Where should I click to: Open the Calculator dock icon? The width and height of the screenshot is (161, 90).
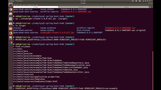(11, 38)
